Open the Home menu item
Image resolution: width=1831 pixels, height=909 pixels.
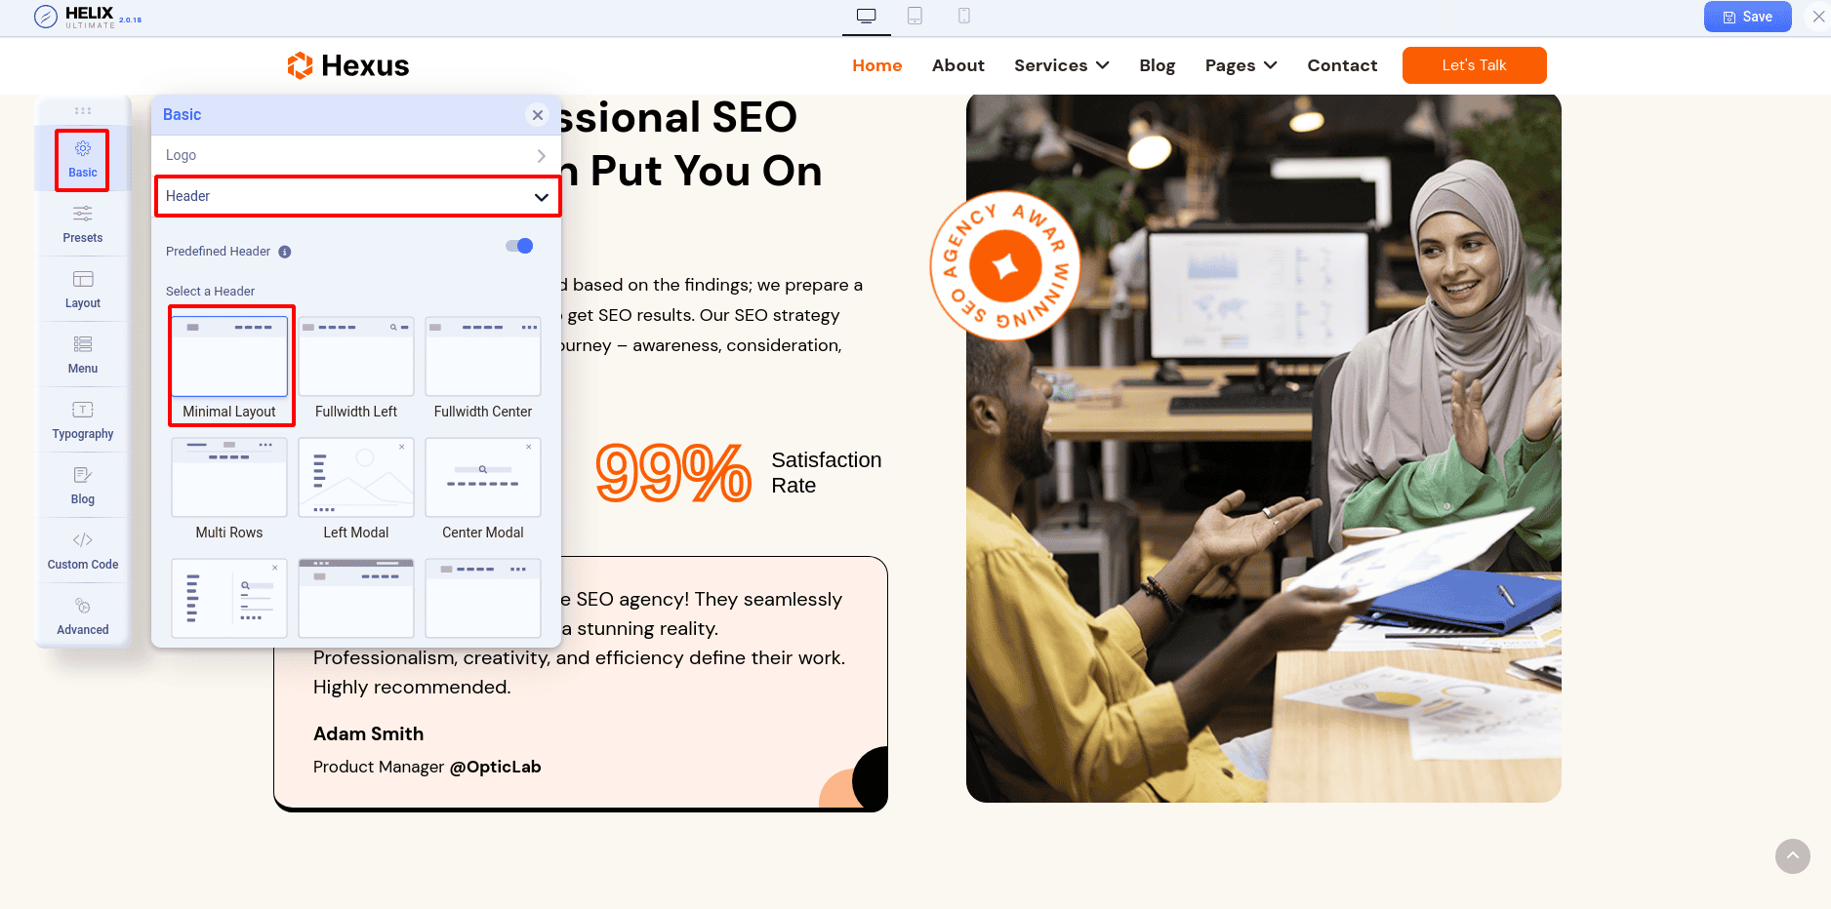(875, 65)
